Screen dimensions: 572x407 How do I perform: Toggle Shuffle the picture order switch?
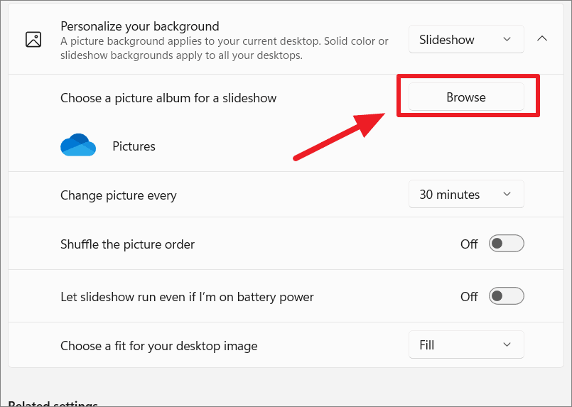click(x=507, y=244)
